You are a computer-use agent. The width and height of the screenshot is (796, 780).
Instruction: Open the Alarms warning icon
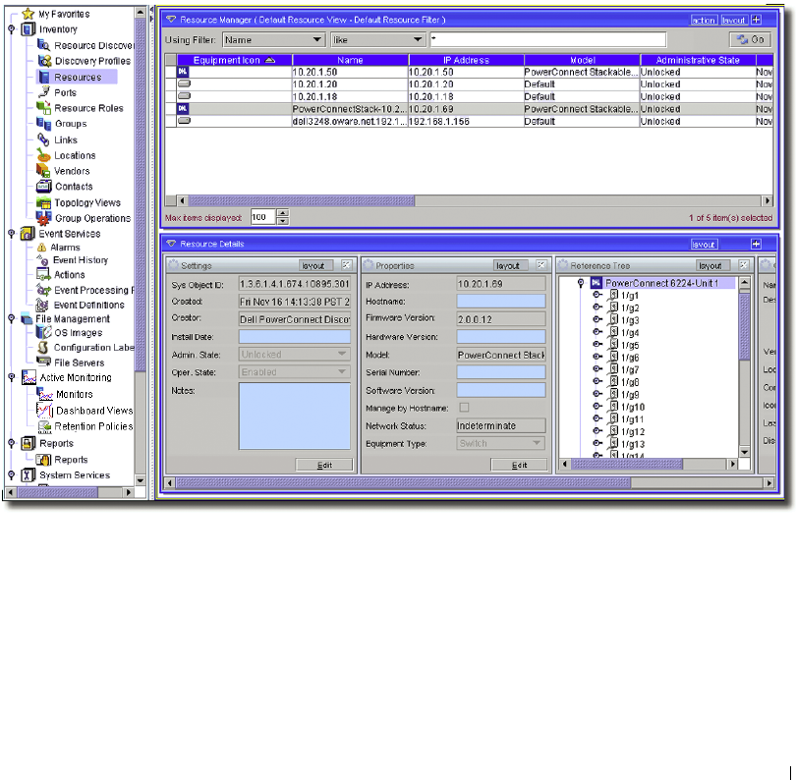(42, 248)
